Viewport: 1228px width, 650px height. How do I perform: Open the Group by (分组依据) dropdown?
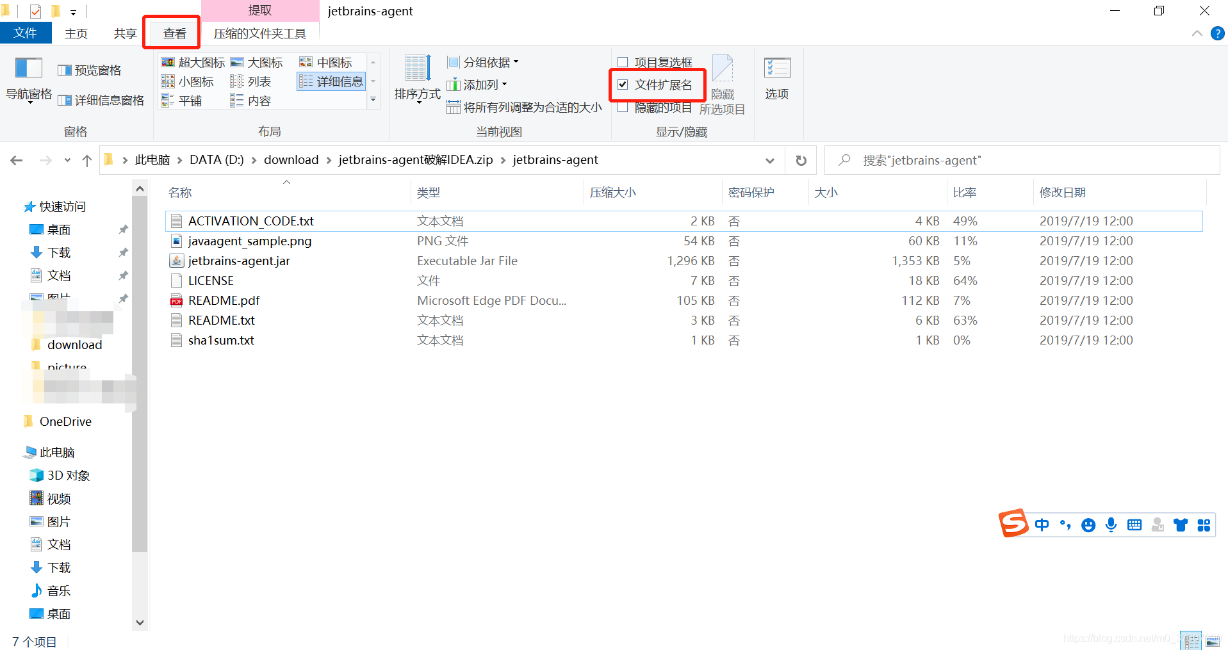tap(483, 62)
